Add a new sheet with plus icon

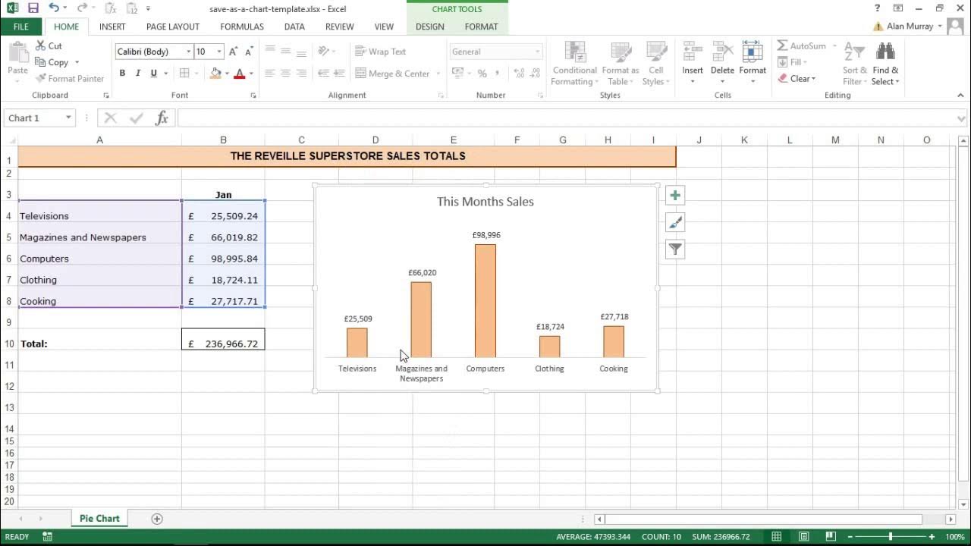157,519
